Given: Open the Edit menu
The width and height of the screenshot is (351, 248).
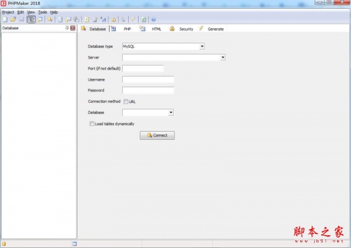Looking at the screenshot, I should coord(20,12).
